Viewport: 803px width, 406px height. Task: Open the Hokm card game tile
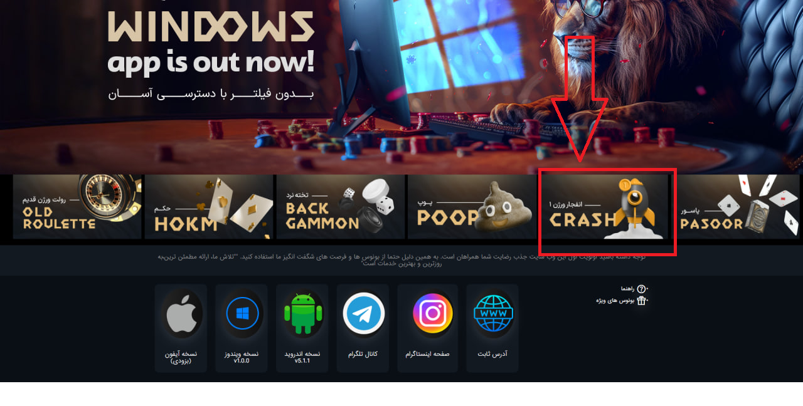pos(209,207)
